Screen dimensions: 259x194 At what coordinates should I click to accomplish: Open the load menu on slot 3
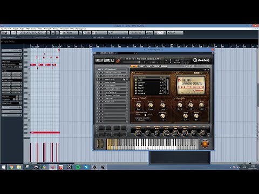[127, 79]
